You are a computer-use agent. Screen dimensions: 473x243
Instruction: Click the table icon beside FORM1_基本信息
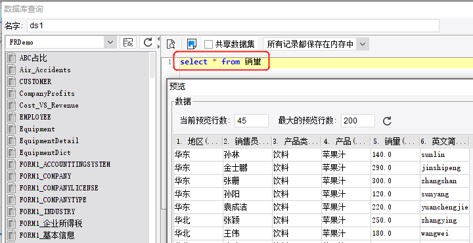pos(12,235)
